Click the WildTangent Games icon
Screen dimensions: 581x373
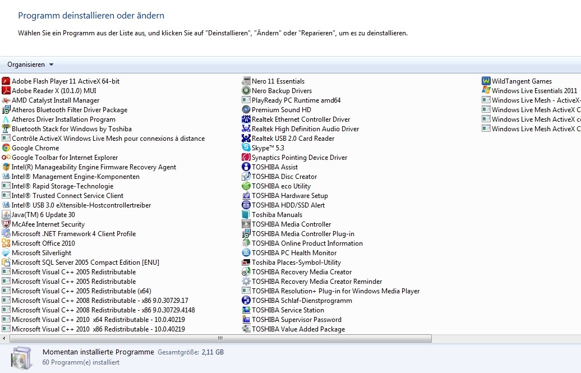pos(486,81)
